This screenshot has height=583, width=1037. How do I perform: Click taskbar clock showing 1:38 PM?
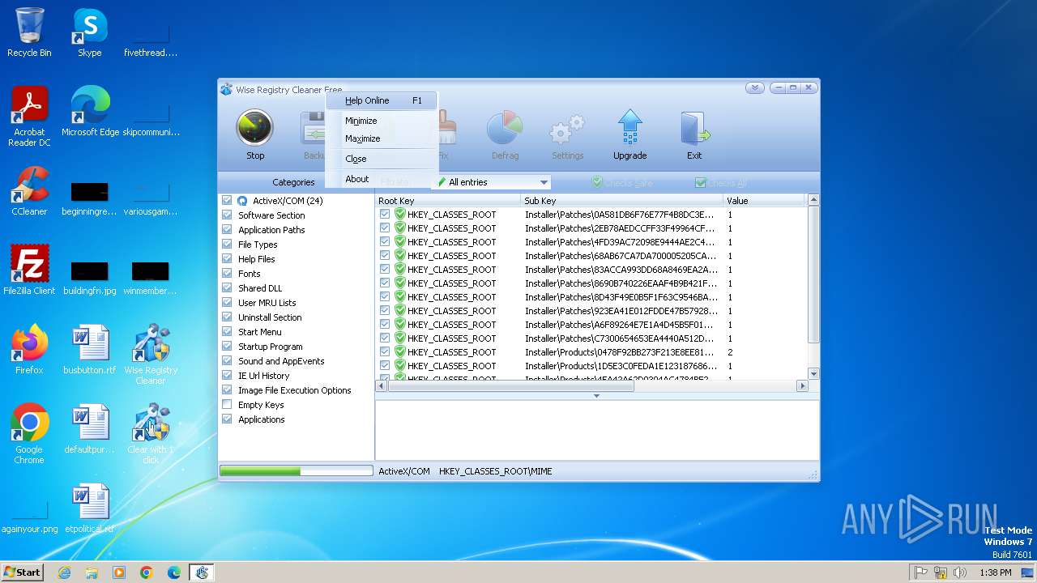click(x=995, y=572)
